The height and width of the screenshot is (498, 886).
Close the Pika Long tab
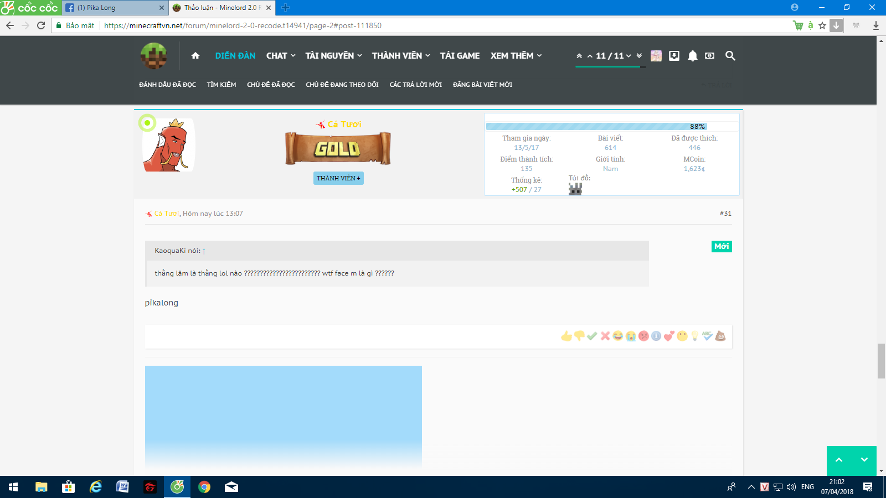(x=162, y=8)
